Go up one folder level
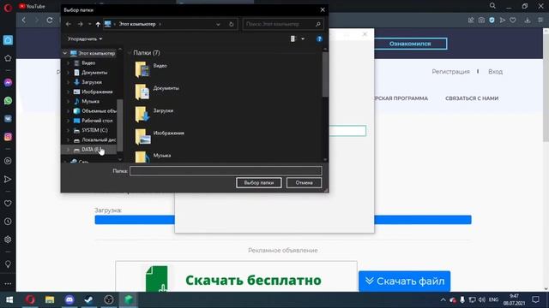 [x=98, y=24]
